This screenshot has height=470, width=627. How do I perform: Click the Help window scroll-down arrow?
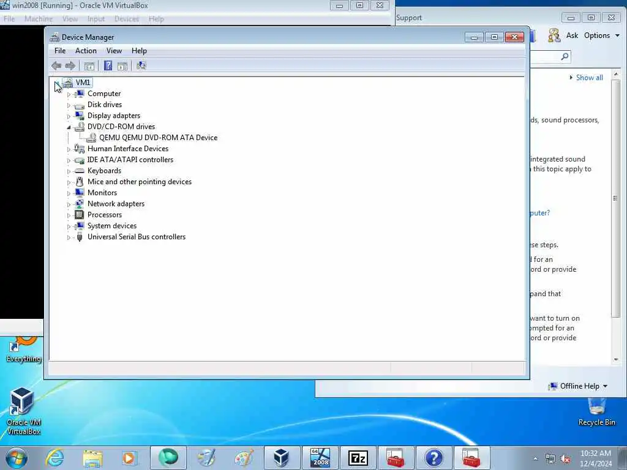coord(616,360)
